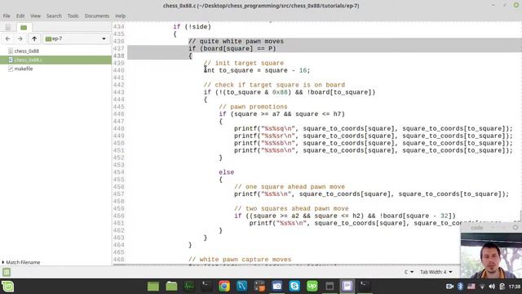Click the 'one square ahead pawn move' comment
The height and width of the screenshot is (294, 522).
pos(290,187)
